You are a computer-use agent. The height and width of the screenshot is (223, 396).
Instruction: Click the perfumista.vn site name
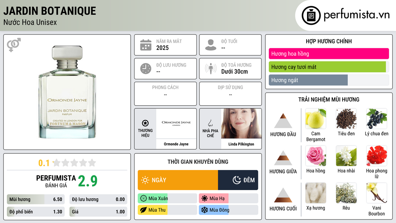pyautogui.click(x=357, y=15)
